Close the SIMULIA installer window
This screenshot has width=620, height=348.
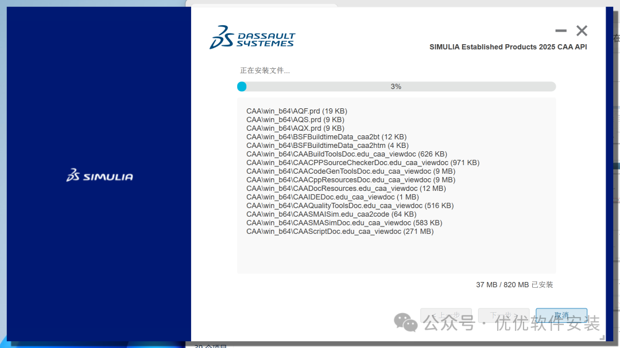coord(582,31)
